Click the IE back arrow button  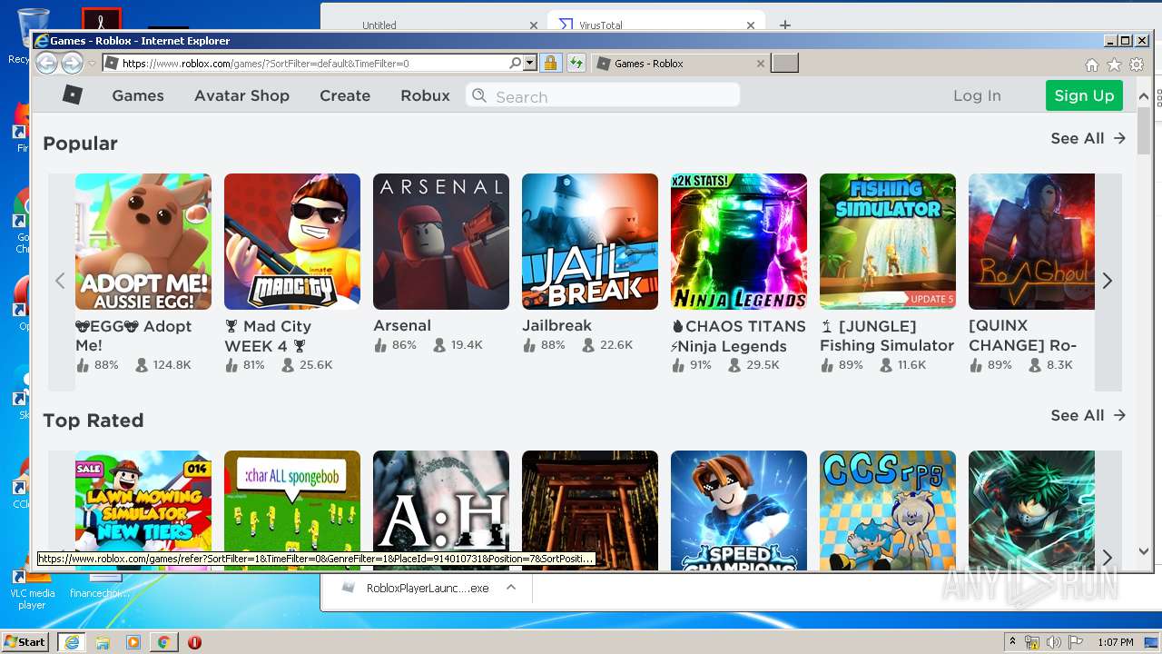pyautogui.click(x=46, y=63)
